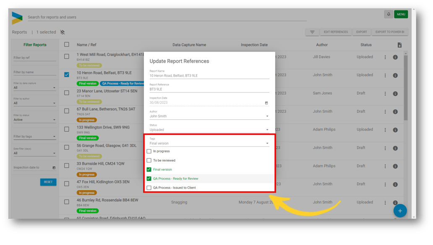This screenshot has height=245, width=433.
Task: Expand the Author dropdown showing John Smith
Action: pyautogui.click(x=267, y=116)
